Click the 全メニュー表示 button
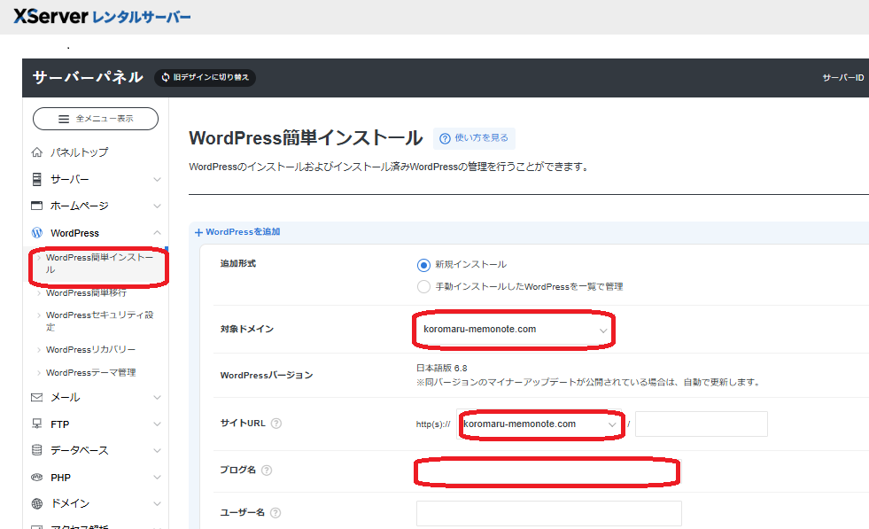The height and width of the screenshot is (529, 869). (96, 119)
